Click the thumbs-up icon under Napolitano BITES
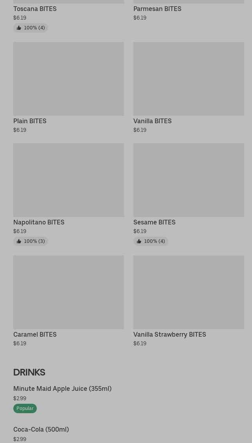 (19, 241)
